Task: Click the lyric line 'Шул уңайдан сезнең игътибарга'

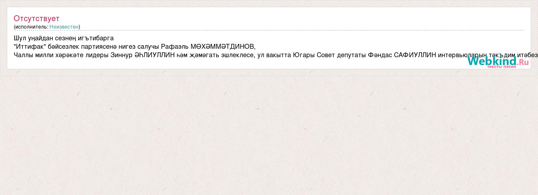Action: tap(64, 38)
